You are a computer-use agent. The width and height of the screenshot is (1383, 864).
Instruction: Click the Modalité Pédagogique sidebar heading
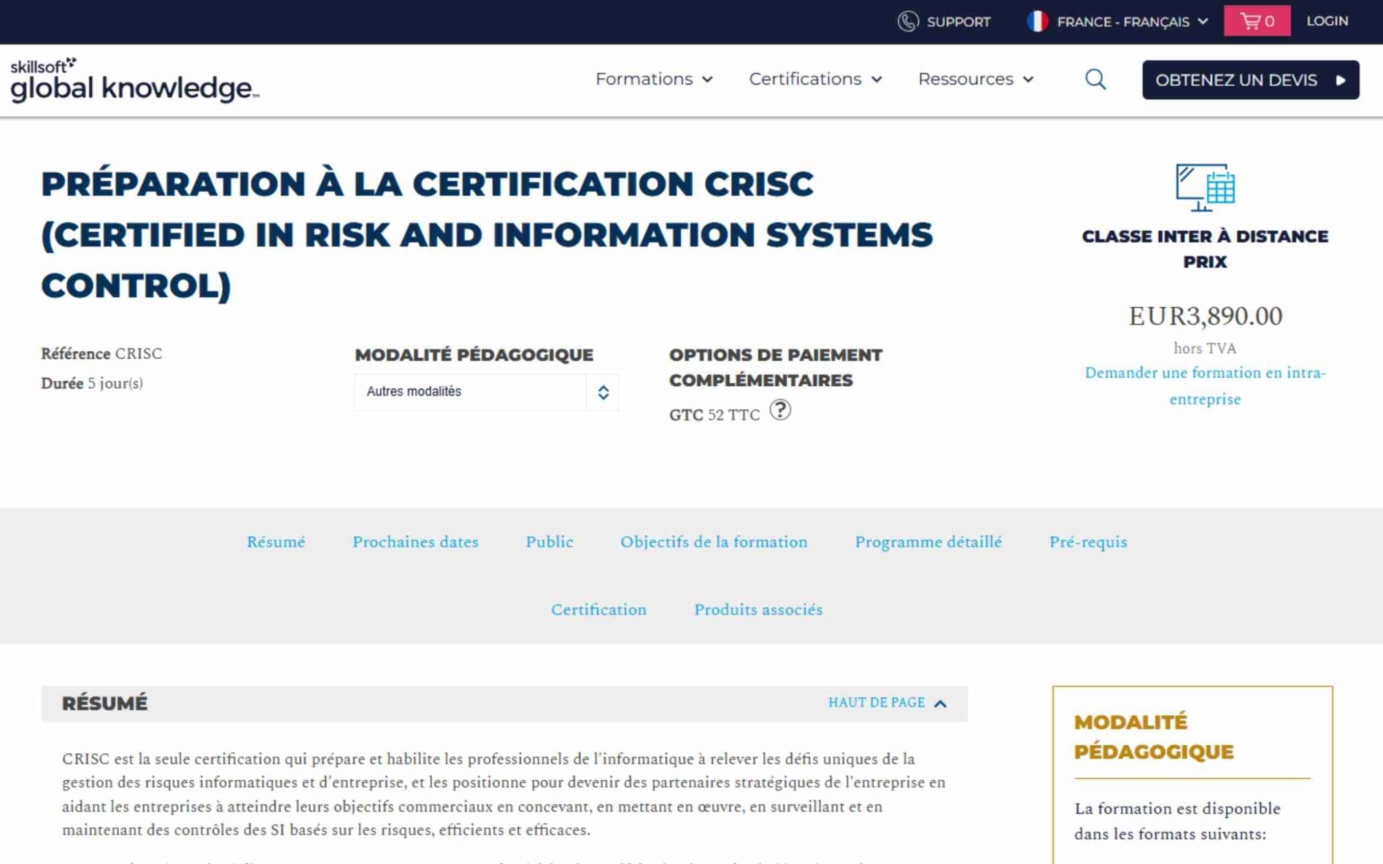pyautogui.click(x=1153, y=736)
